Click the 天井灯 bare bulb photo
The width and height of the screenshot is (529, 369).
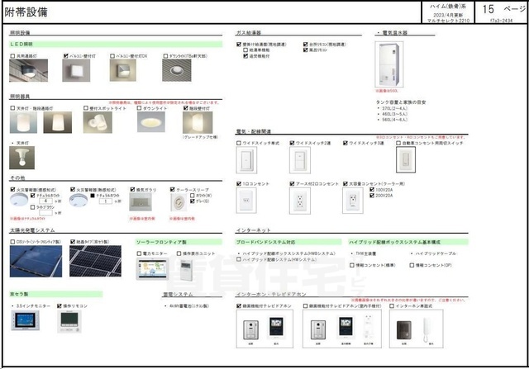[22, 158]
